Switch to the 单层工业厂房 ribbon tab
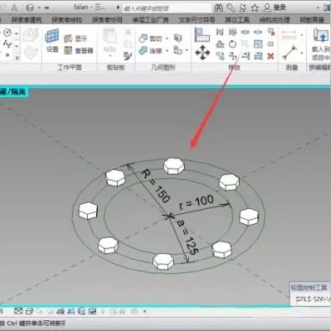 pos(150,20)
